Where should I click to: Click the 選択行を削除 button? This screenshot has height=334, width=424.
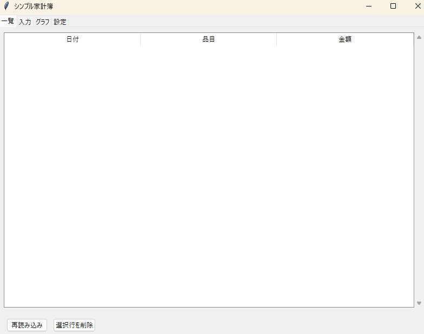tap(75, 325)
